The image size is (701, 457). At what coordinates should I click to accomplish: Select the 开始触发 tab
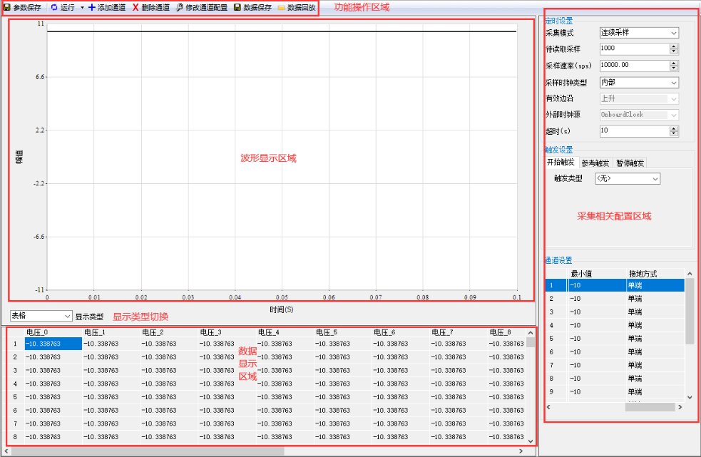coord(561,163)
